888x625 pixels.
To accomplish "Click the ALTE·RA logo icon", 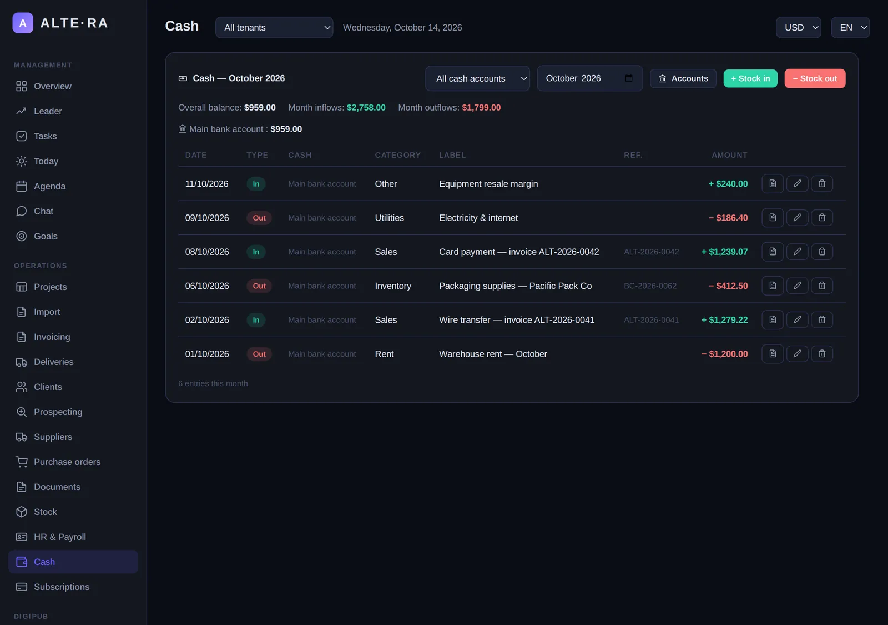I will pyautogui.click(x=23, y=23).
